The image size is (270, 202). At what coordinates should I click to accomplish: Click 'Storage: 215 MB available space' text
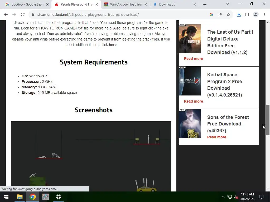[x=49, y=93]
